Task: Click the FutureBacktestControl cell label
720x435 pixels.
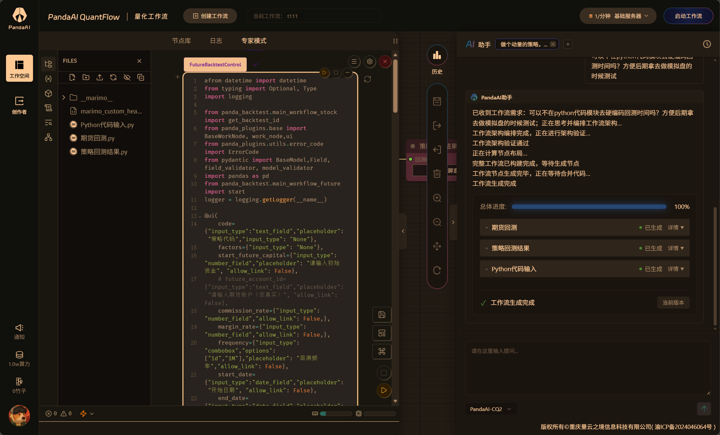Action: 215,64
